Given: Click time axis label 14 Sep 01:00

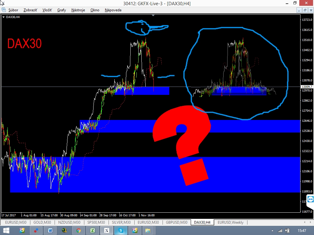Looking at the screenshot, I should point(88,215).
